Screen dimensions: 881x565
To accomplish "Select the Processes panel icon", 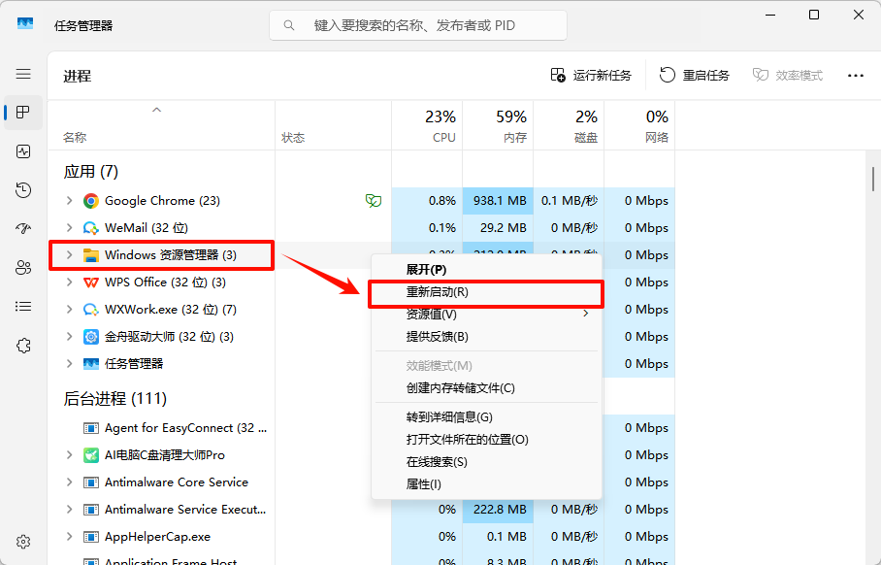I will (x=21, y=112).
